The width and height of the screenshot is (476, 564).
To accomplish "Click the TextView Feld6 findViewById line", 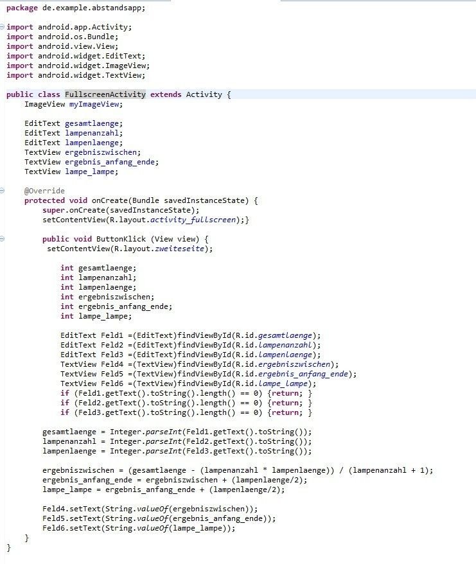I will tap(188, 383).
